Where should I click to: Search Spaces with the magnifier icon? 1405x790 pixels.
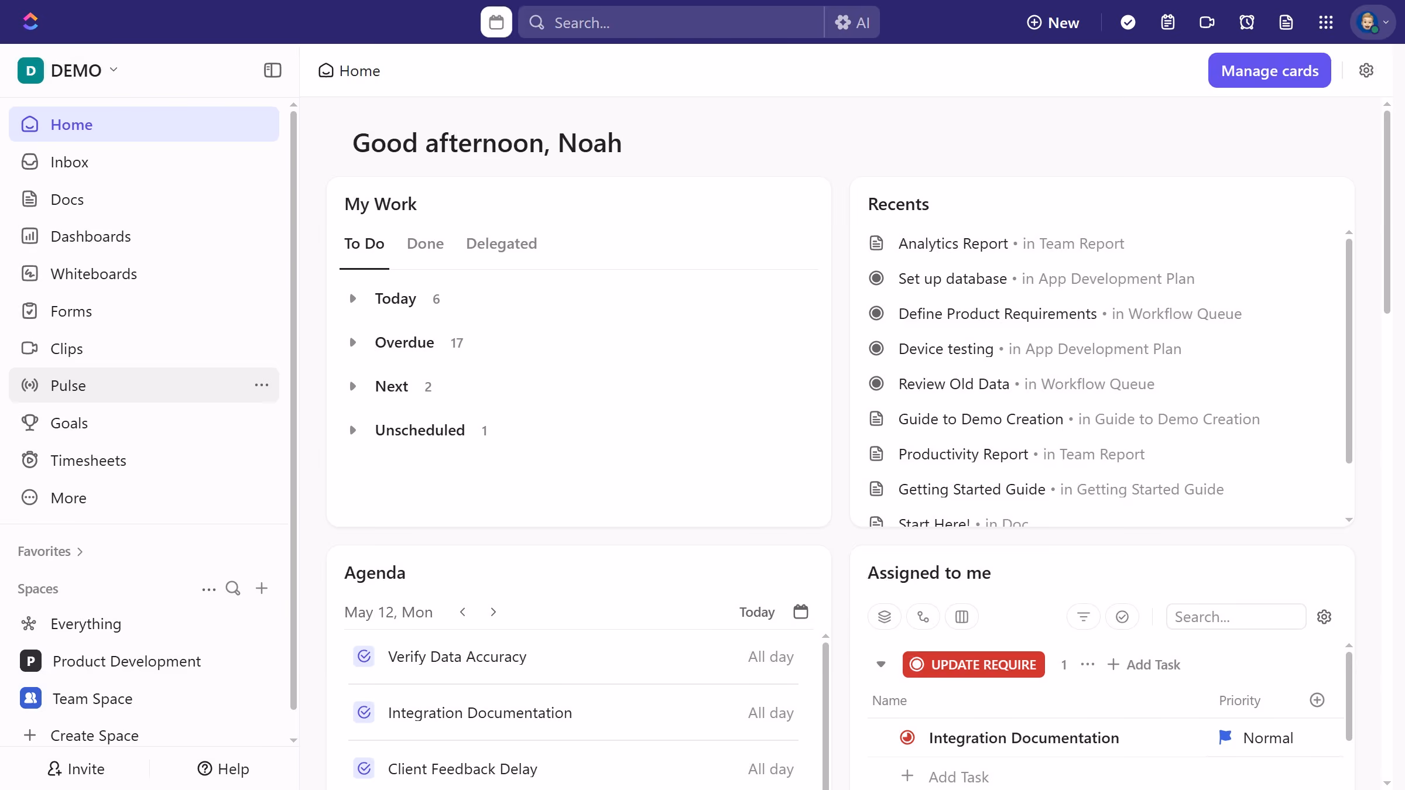pos(233,588)
